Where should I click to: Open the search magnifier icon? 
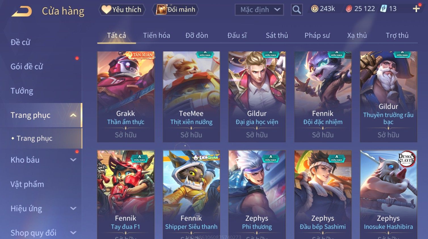[x=297, y=10]
